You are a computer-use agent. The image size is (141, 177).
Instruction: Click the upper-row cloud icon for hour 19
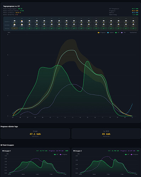coord(119,21)
